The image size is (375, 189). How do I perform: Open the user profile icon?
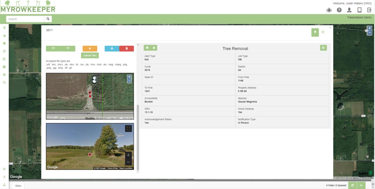tap(349, 10)
